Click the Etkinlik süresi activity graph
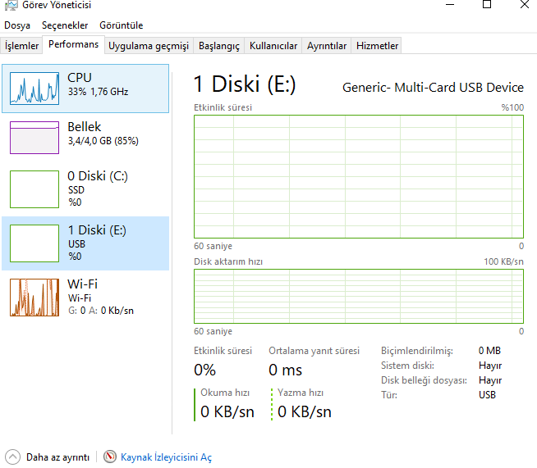Image resolution: width=537 pixels, height=468 pixels. click(x=358, y=177)
